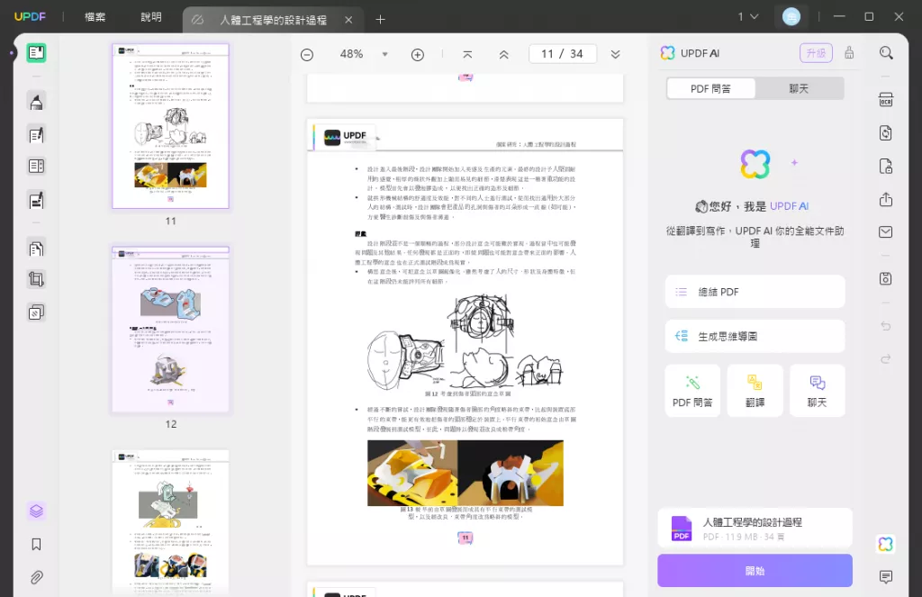Click the 總結 PDF button
Image resolution: width=922 pixels, height=597 pixels.
click(x=755, y=292)
